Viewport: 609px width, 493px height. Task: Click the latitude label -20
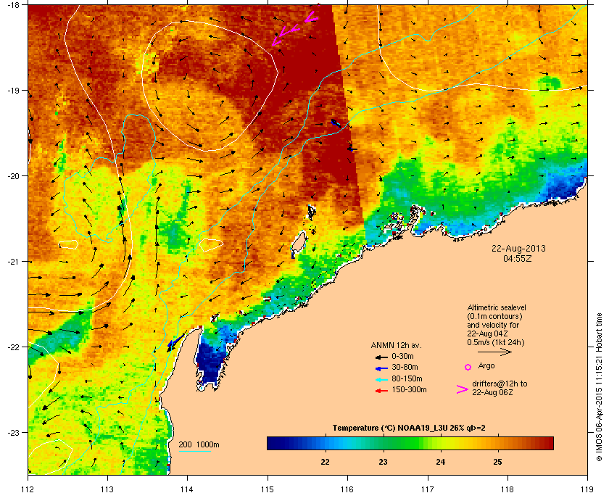point(13,176)
